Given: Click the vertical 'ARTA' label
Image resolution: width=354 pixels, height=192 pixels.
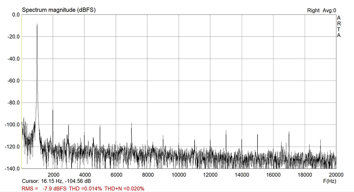Looking at the screenshot, I should click(339, 27).
